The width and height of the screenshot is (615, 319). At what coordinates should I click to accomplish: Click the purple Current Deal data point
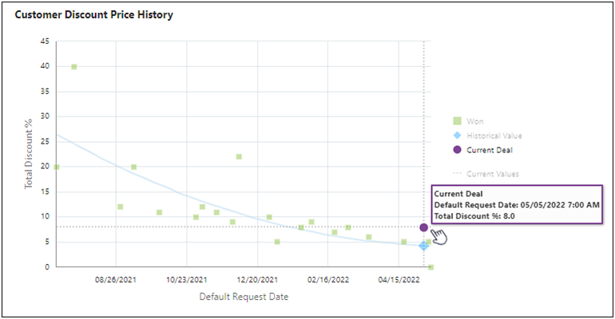click(x=423, y=227)
